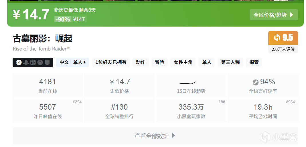Select the Steam platform icon

(x=19, y=63)
